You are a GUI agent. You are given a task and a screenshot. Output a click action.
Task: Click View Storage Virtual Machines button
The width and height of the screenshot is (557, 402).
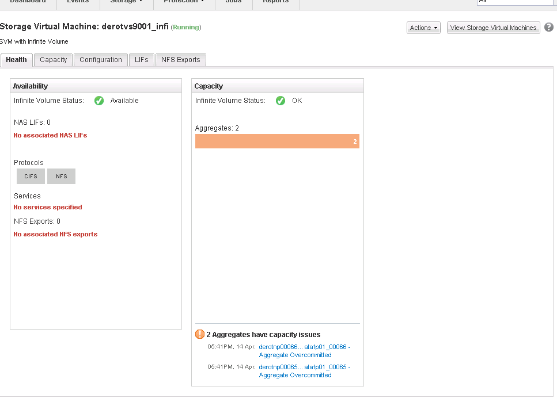tap(493, 28)
